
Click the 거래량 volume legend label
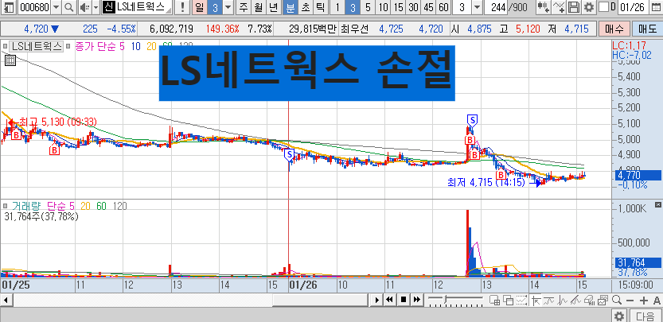pos(25,206)
